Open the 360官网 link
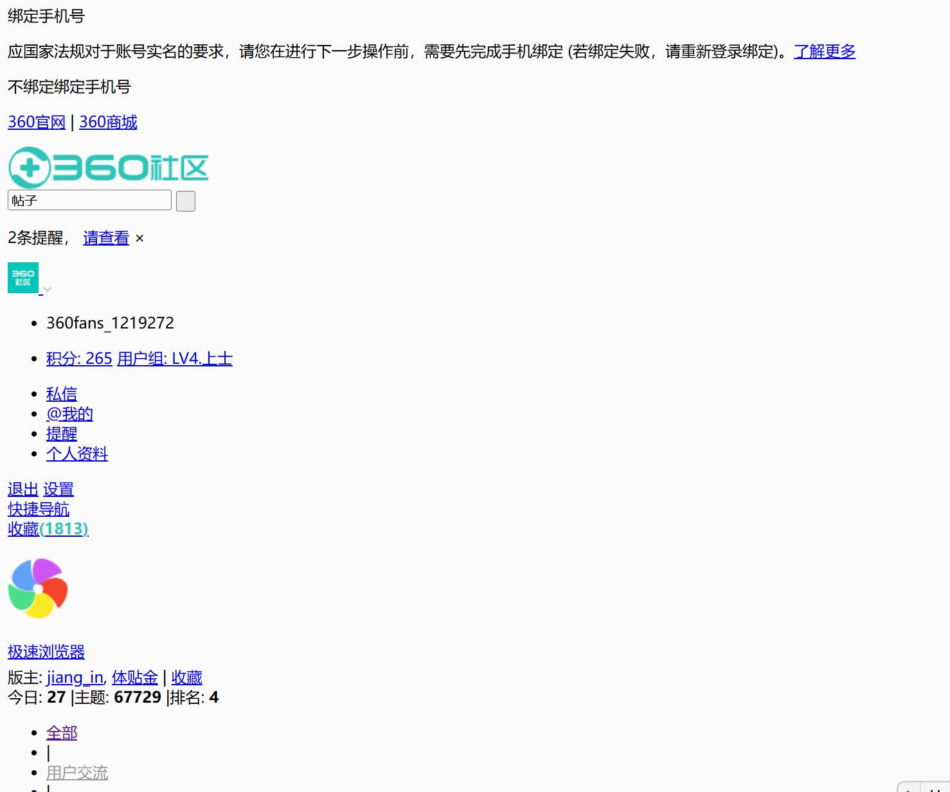The height and width of the screenshot is (792, 950). 37,122
